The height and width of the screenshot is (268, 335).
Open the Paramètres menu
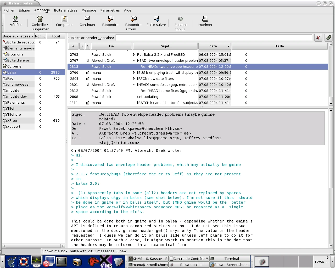point(110,10)
